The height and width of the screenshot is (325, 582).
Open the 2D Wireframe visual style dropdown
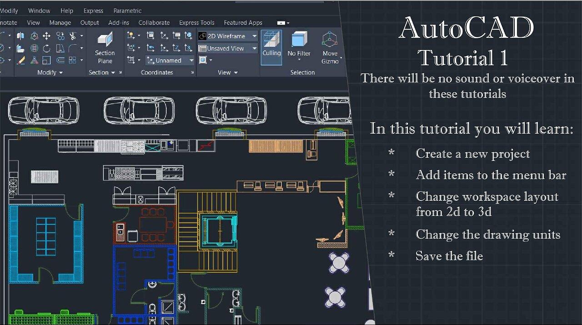coord(255,36)
